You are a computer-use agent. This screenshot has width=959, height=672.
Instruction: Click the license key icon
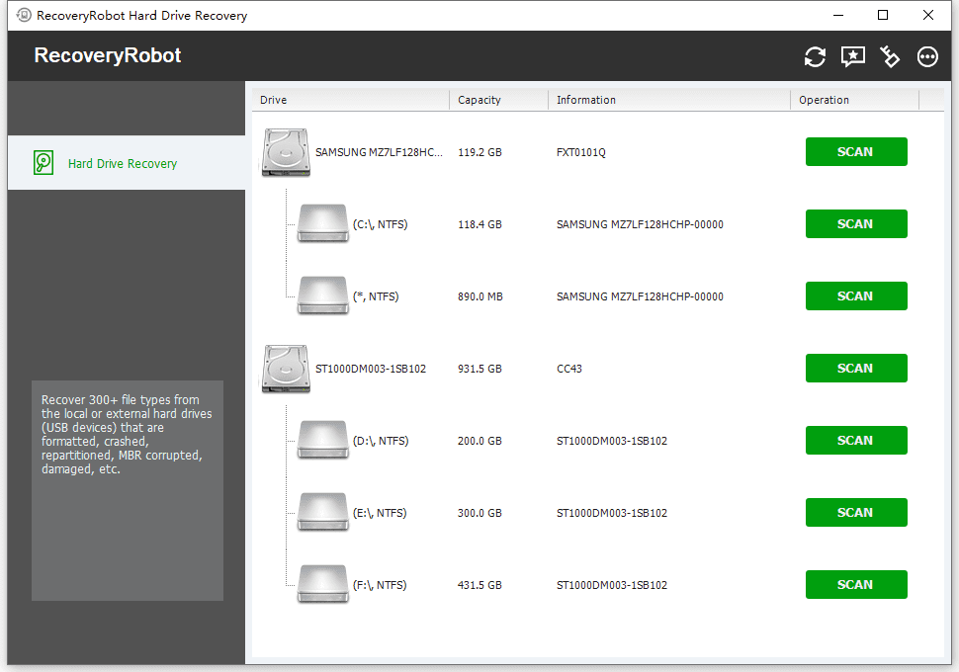[890, 57]
